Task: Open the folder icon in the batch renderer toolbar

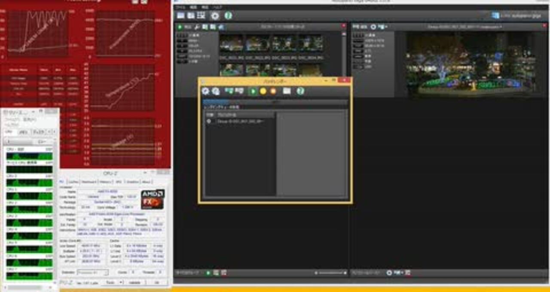Action: [287, 91]
